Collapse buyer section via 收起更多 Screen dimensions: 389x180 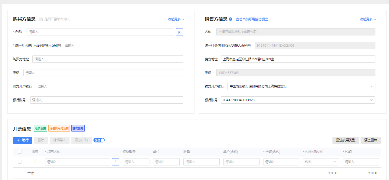(x=176, y=19)
